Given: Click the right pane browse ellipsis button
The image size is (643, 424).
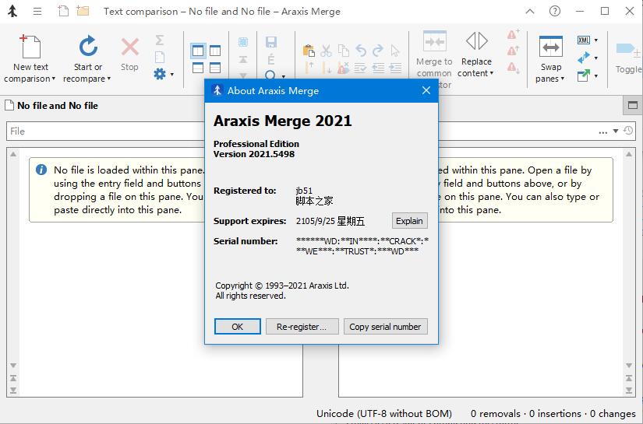Looking at the screenshot, I should click(x=602, y=131).
